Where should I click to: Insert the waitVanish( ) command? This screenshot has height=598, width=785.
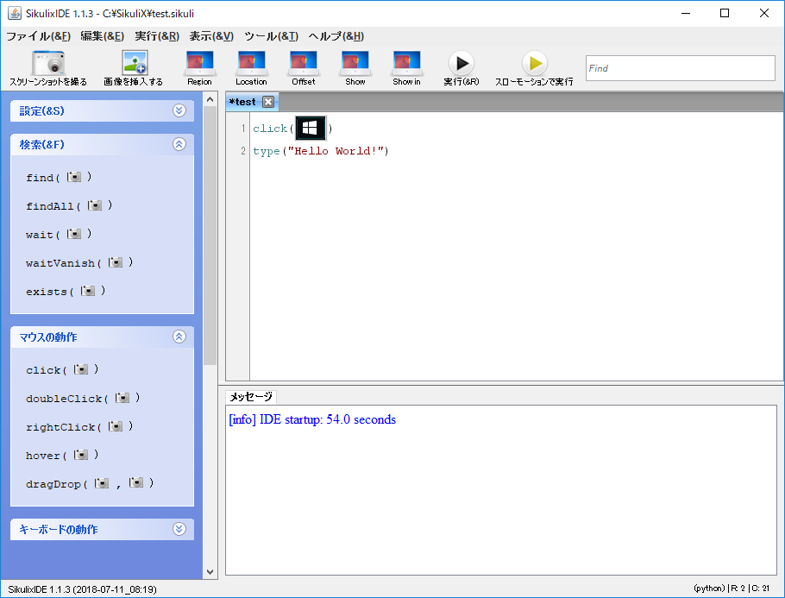[79, 263]
